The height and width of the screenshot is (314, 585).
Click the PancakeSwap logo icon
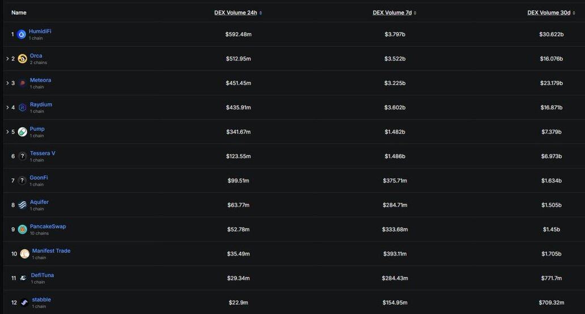point(22,230)
